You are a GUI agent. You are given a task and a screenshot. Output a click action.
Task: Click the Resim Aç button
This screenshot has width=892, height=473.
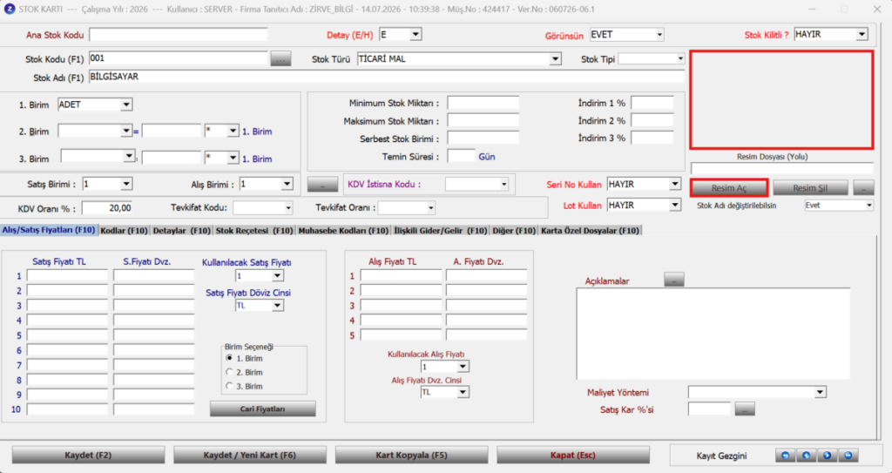click(x=729, y=188)
